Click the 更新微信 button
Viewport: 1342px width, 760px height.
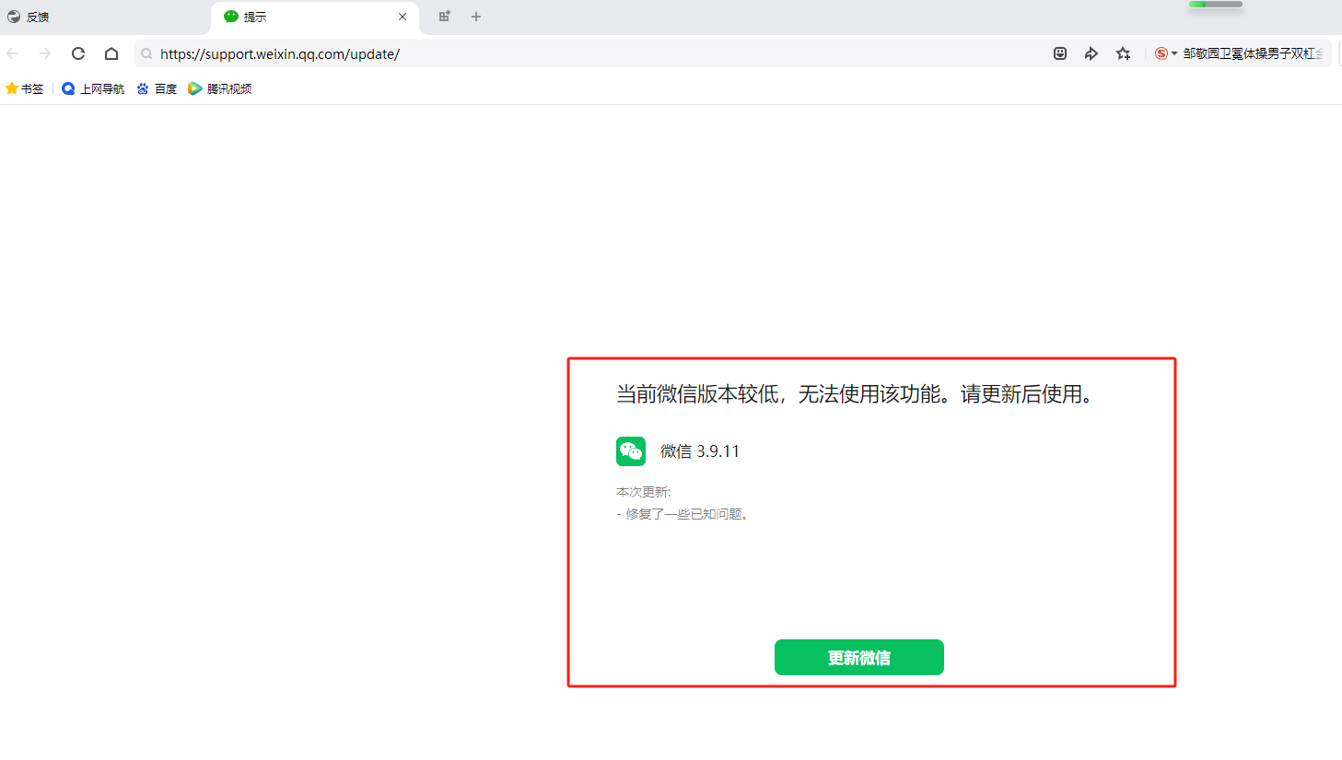[x=859, y=658]
